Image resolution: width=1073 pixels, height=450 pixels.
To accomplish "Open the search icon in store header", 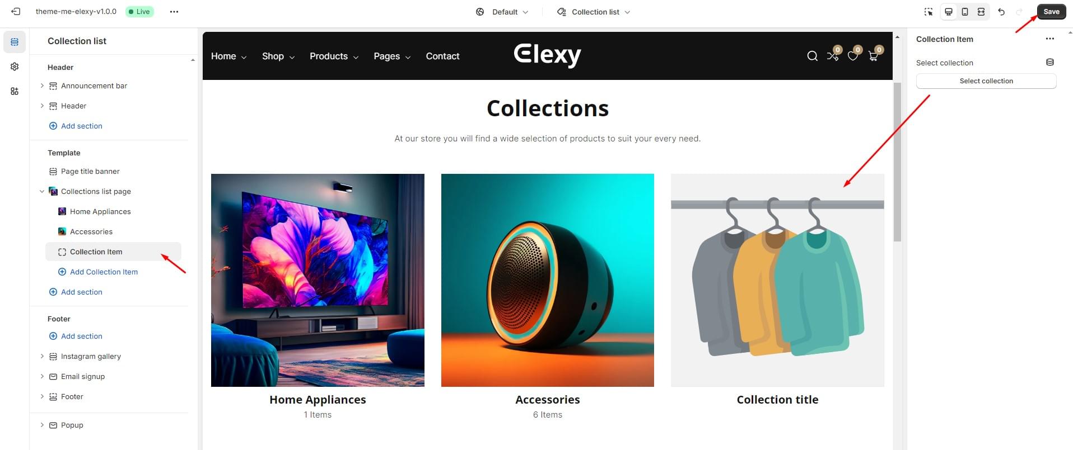I will pyautogui.click(x=812, y=56).
